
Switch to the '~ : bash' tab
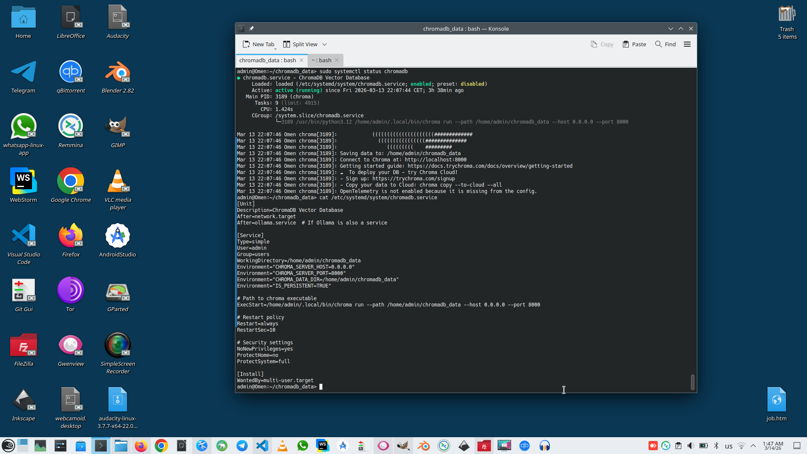click(x=322, y=60)
